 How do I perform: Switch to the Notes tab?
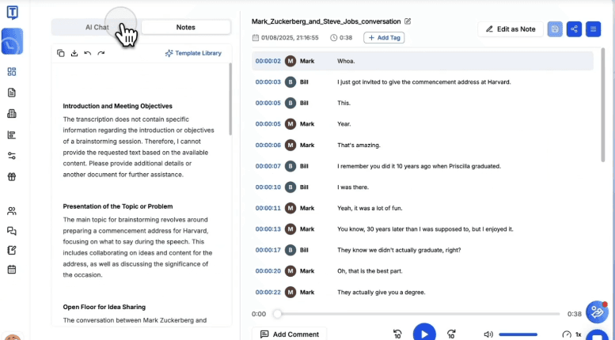pyautogui.click(x=186, y=28)
